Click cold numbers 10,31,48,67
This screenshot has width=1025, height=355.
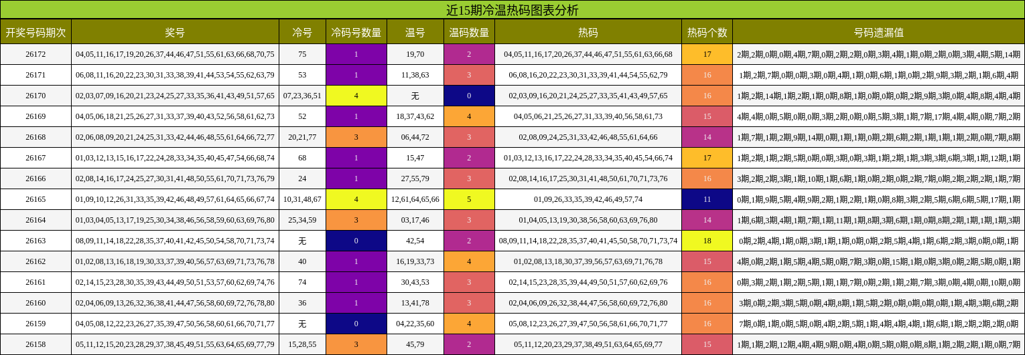click(x=302, y=199)
